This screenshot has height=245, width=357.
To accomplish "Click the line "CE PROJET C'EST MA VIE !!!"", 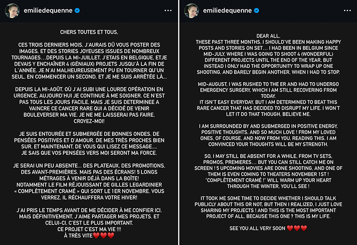I will (89, 229).
